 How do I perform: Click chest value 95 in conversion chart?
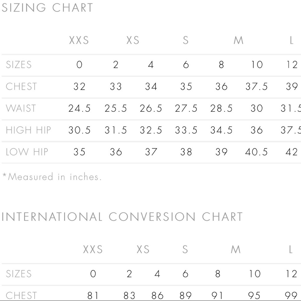(x=254, y=296)
